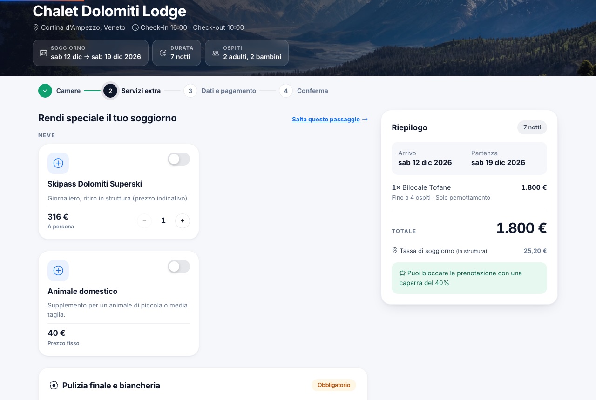The height and width of the screenshot is (400, 596).
Task: Click the pin icon next to Tassa di soggiorno
Action: coord(395,251)
